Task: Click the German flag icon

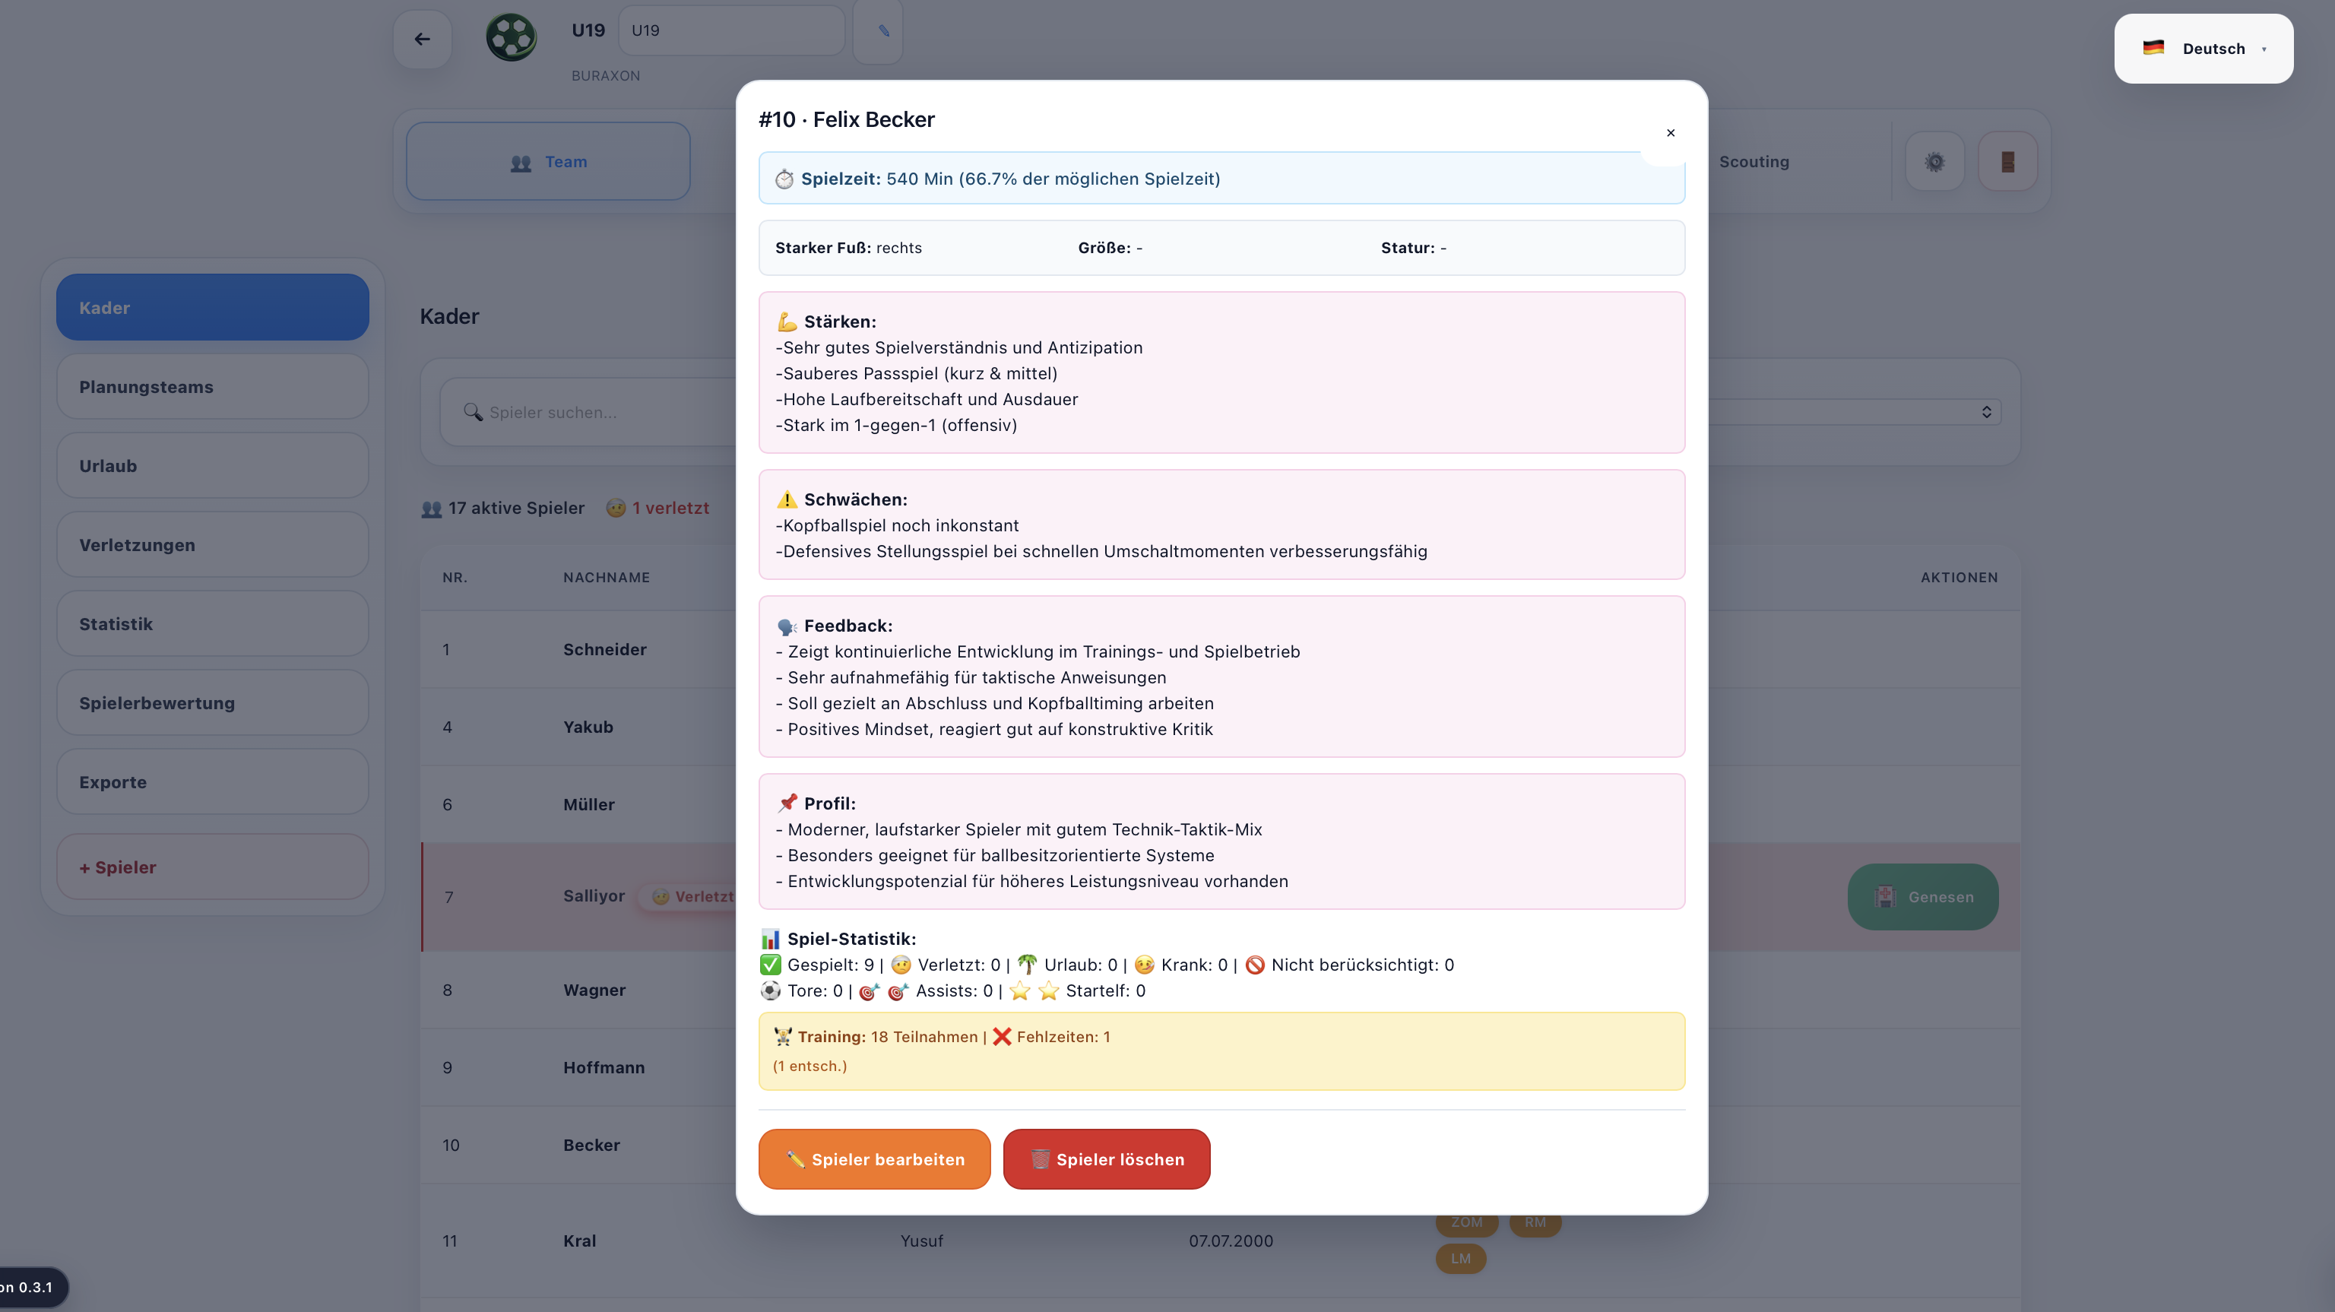Action: click(2153, 48)
